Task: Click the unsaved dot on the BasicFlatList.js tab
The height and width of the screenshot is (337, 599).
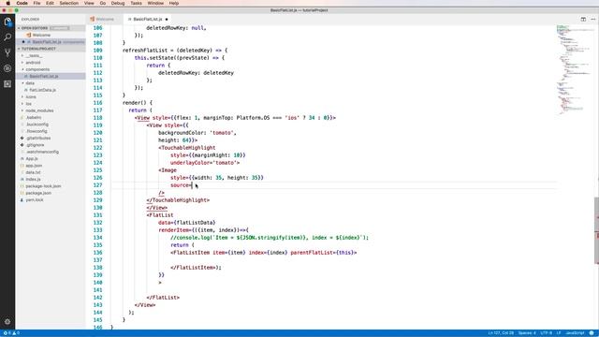Action: tap(167, 19)
